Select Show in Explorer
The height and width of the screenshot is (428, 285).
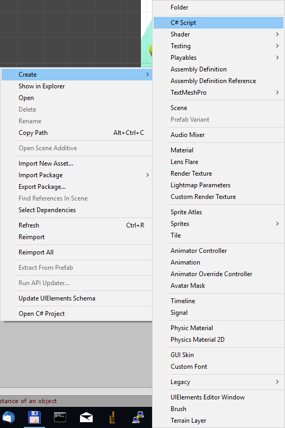(77, 86)
